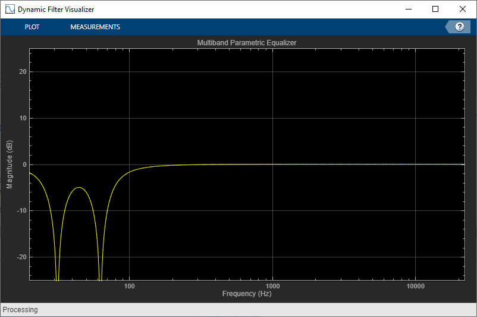
Task: Close the Dynamic Filter Visualizer window
Action: [x=462, y=9]
